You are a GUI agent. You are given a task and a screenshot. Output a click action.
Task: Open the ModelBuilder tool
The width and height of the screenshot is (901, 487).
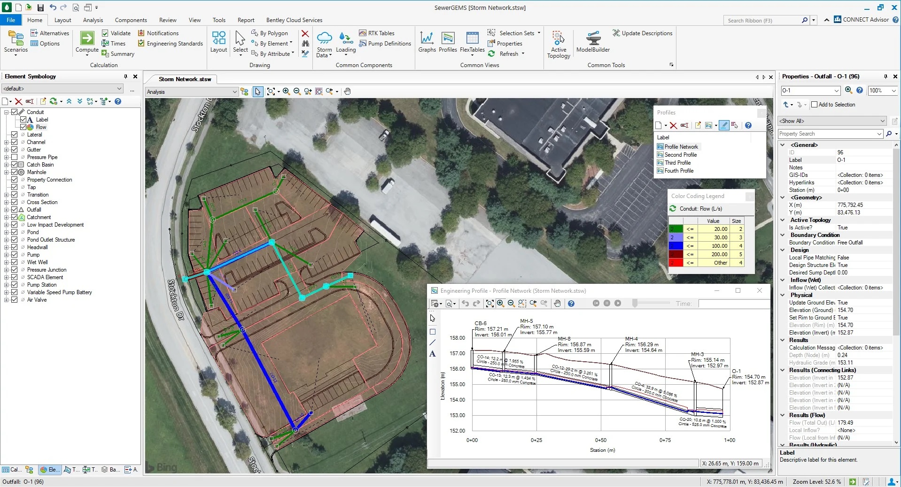pyautogui.click(x=593, y=41)
